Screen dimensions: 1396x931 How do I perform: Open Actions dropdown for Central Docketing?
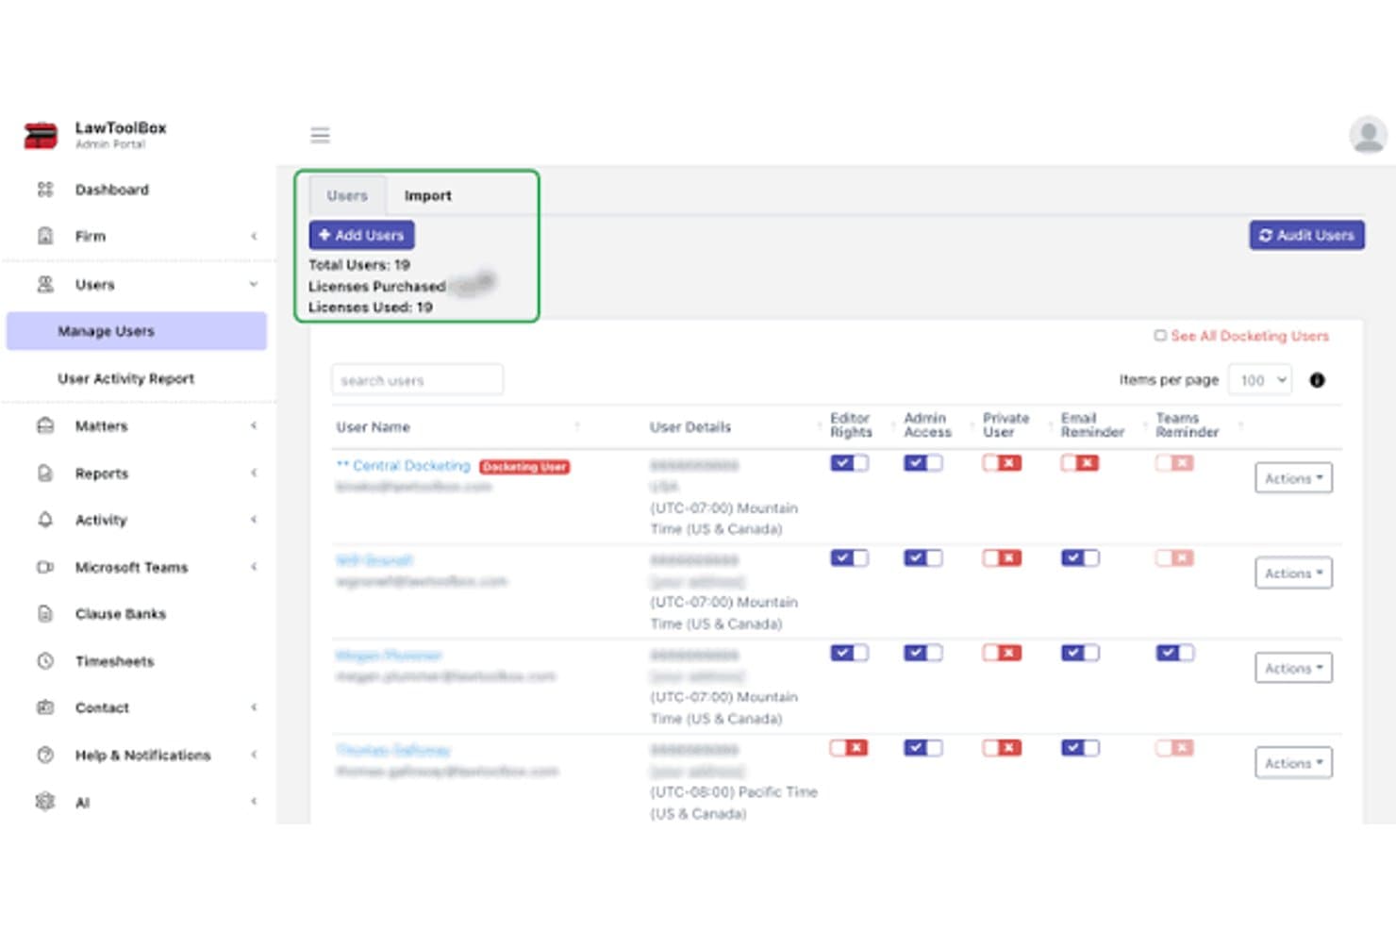click(x=1293, y=478)
